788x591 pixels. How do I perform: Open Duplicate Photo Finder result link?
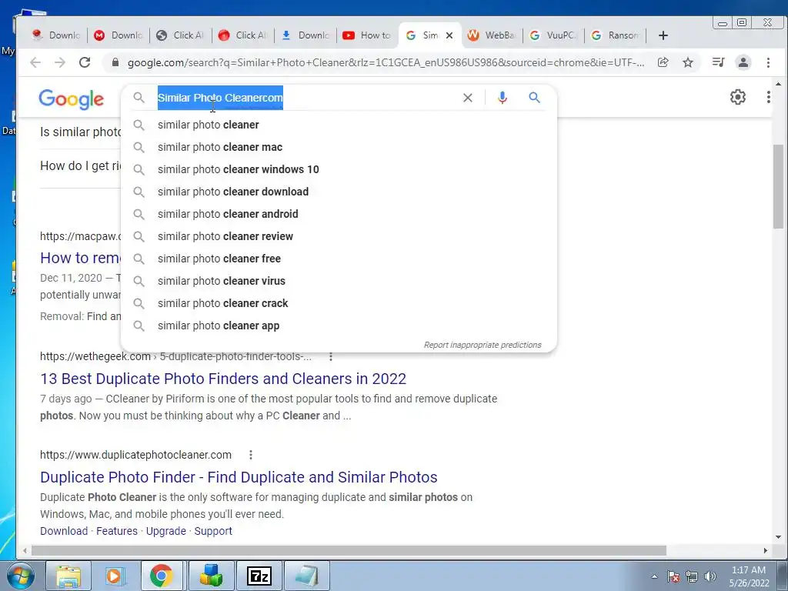[239, 477]
